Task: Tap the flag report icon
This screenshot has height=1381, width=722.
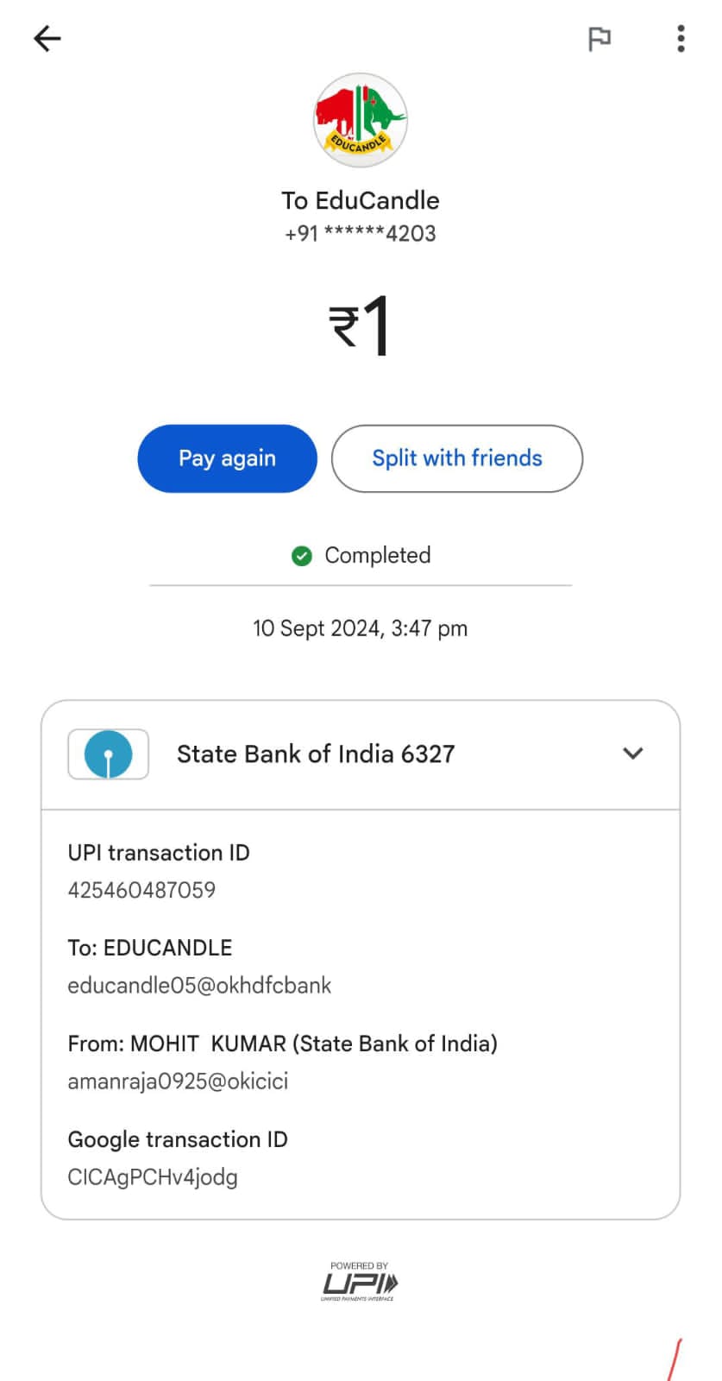Action: click(599, 39)
